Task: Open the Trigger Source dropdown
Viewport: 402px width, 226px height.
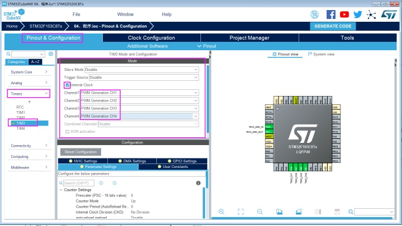Action: point(144,77)
